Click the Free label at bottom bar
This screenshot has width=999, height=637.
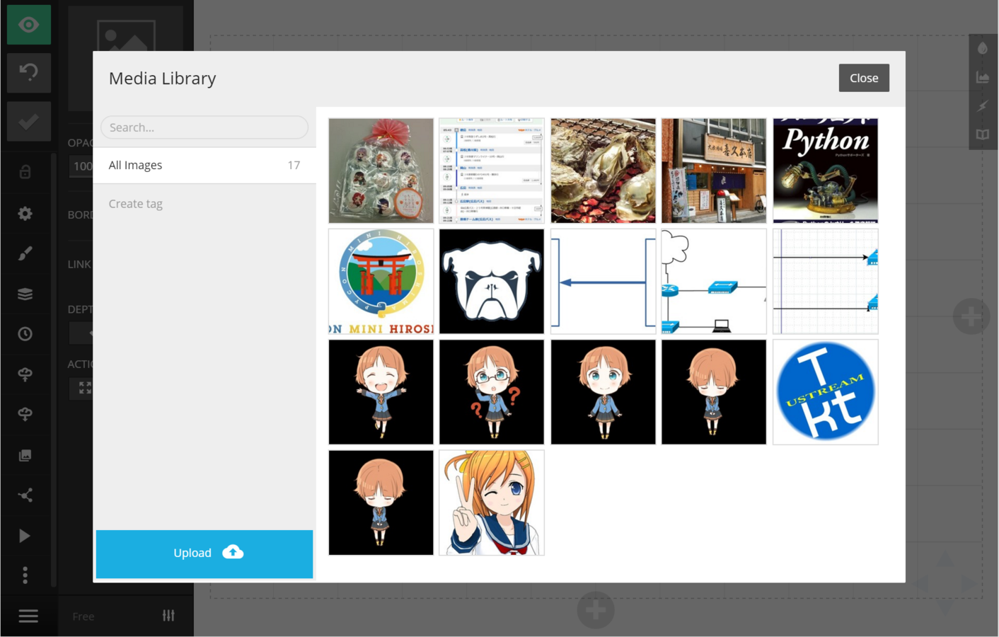83,616
